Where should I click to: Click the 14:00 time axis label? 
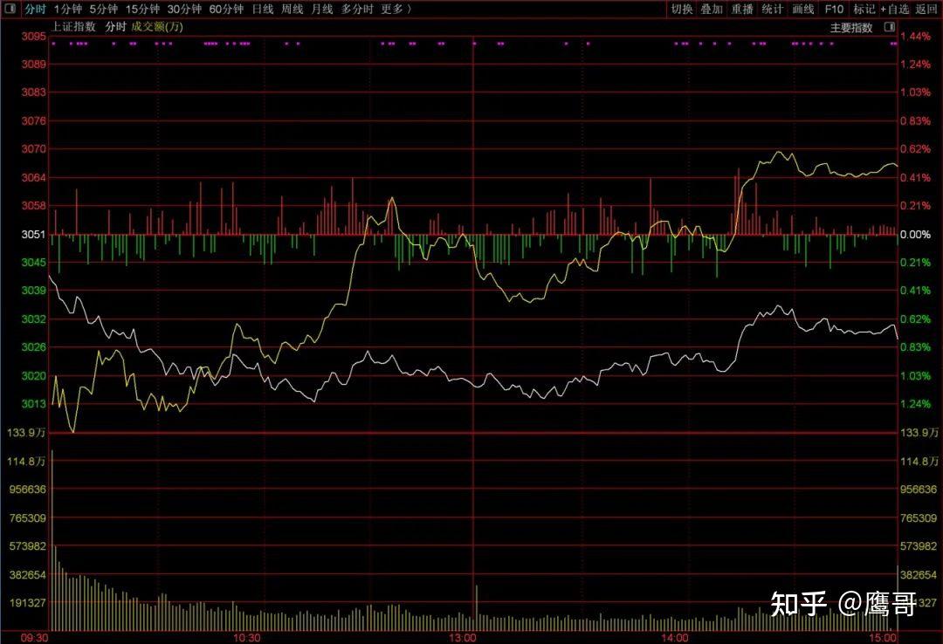click(674, 637)
